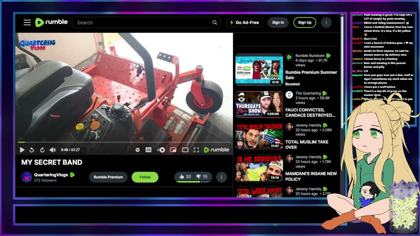Click the video time display 0:48 / 43:27
Screen dimensions: 420x236
(x=70, y=150)
